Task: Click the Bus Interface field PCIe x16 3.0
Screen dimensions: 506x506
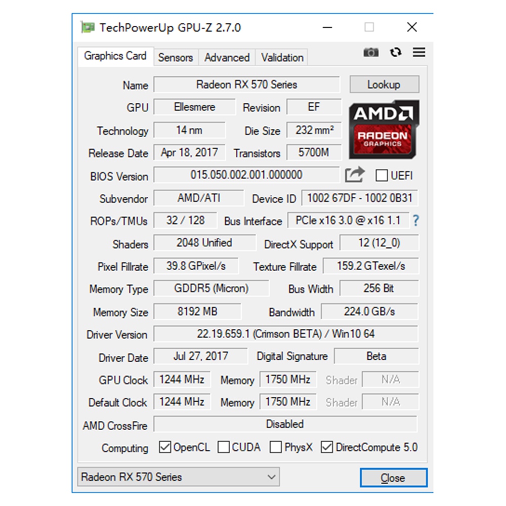Action: coord(348,221)
